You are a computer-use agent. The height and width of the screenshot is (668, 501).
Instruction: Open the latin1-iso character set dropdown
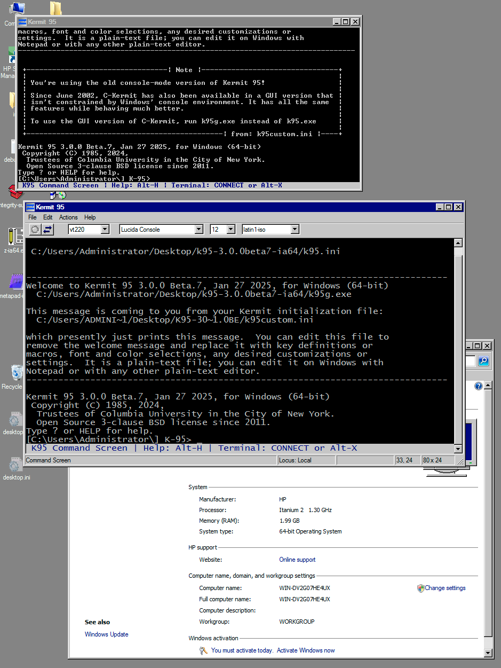pos(295,230)
